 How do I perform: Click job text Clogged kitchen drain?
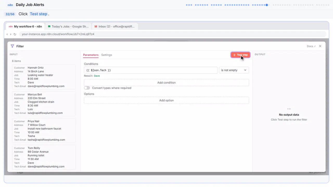tap(41, 102)
